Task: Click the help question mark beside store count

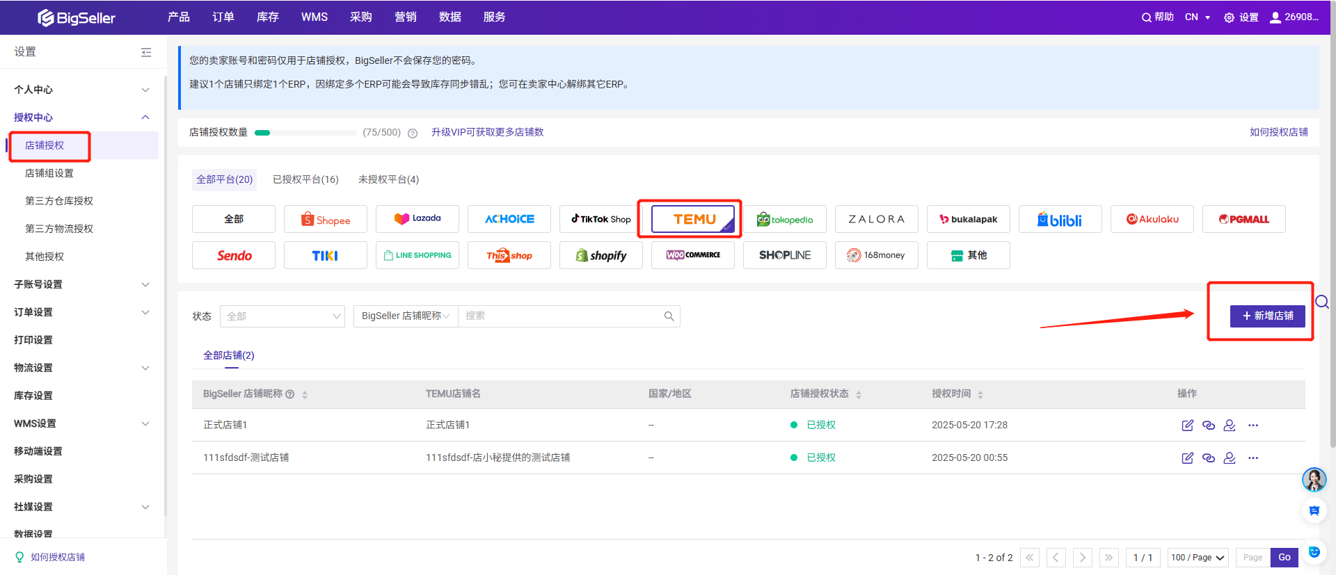Action: click(413, 133)
